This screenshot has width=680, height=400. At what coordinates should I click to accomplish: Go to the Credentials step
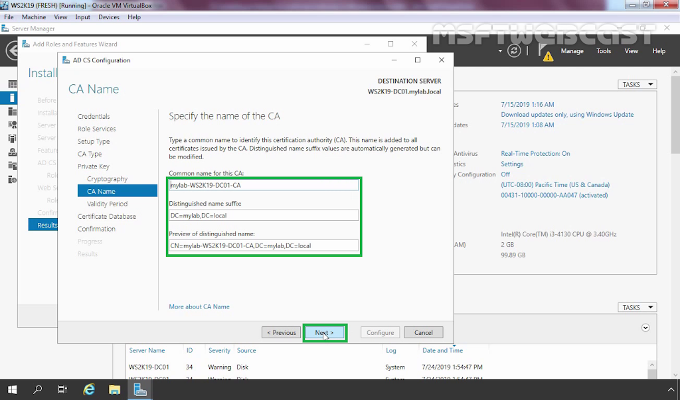94,116
